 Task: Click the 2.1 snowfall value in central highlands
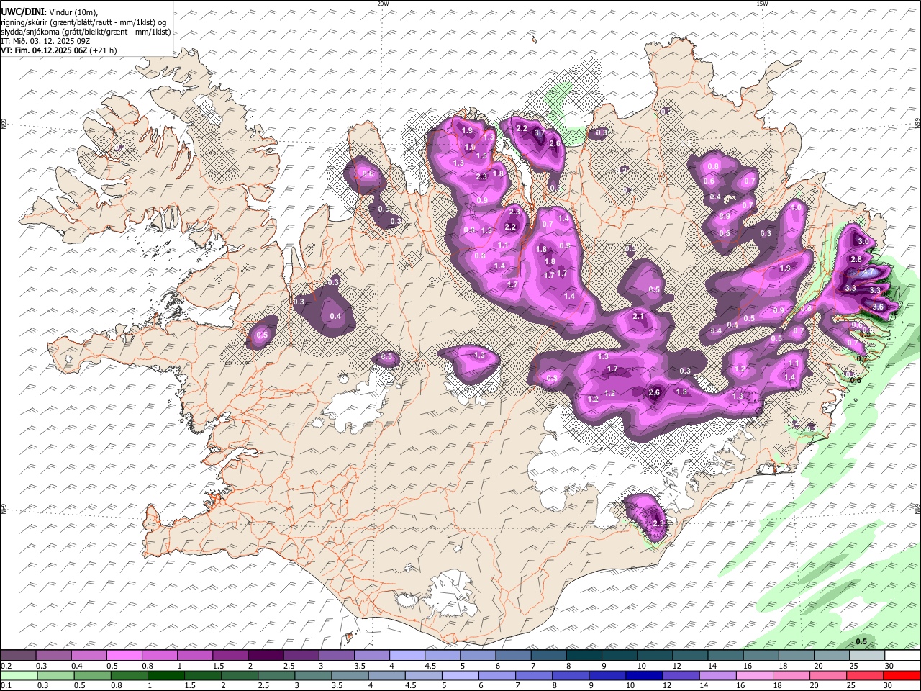coord(638,317)
